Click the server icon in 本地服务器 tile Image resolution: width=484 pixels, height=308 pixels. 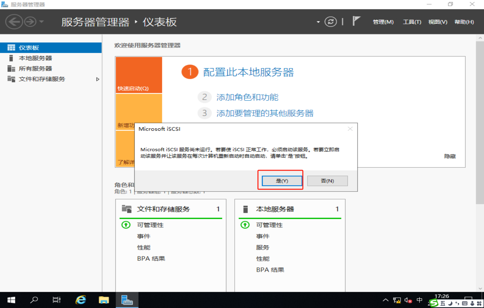(246, 209)
